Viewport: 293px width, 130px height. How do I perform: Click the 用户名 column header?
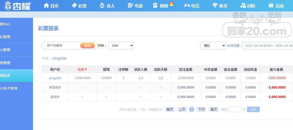click(55, 69)
